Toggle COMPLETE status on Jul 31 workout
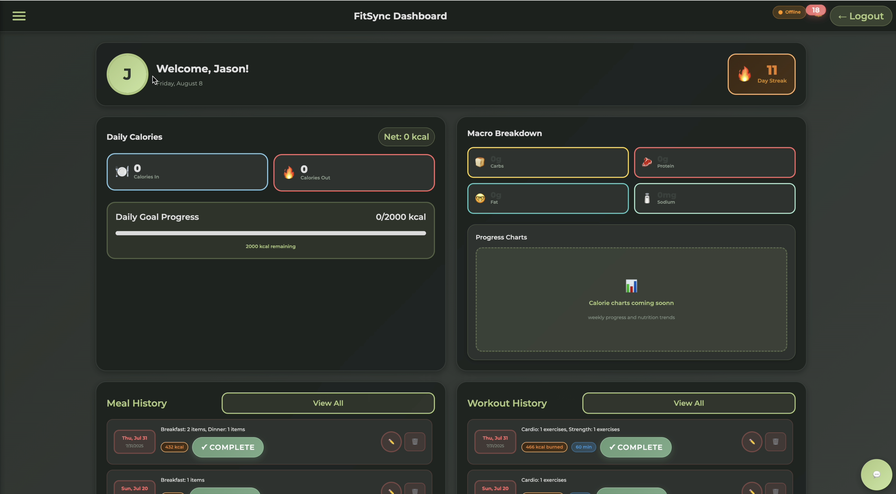The height and width of the screenshot is (494, 896). pyautogui.click(x=636, y=447)
